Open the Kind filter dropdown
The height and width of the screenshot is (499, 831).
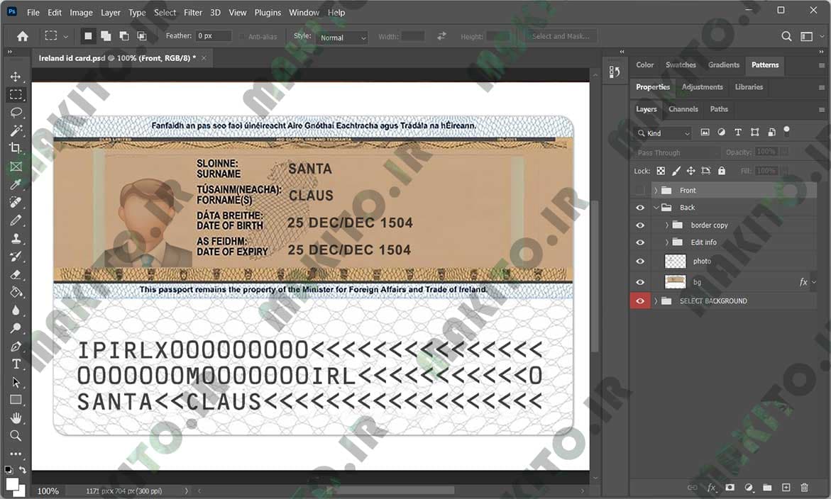(664, 133)
